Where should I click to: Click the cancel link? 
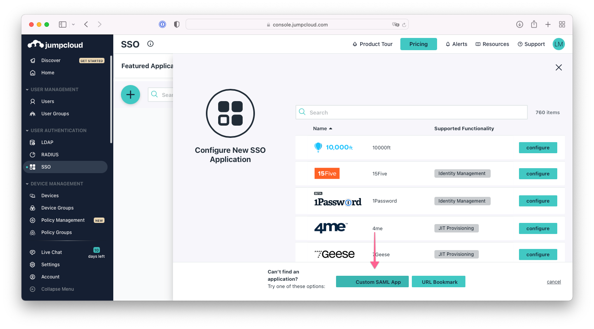tap(553, 282)
